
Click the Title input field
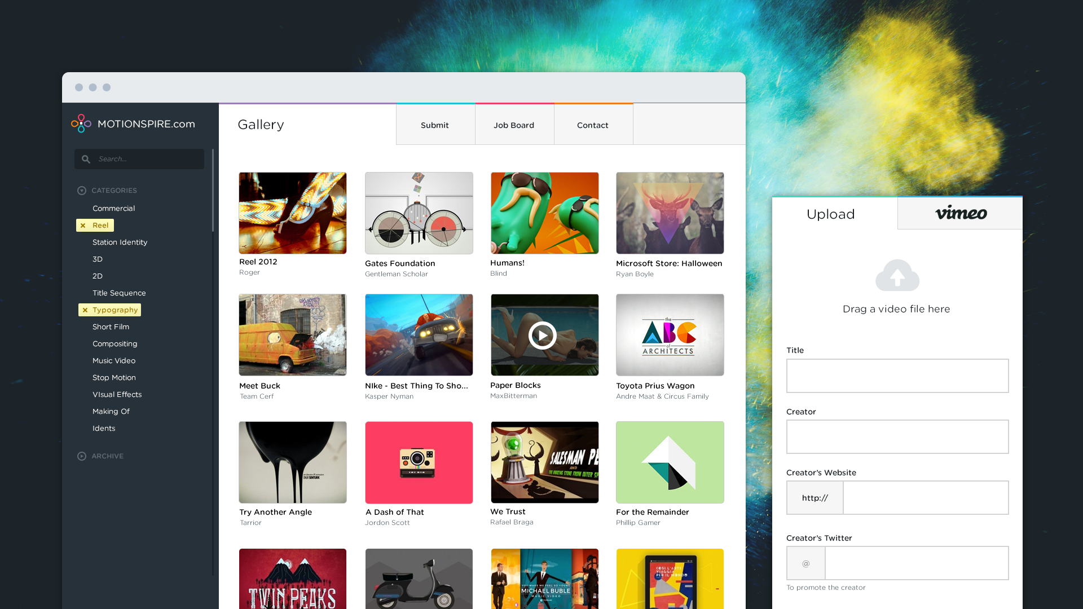coord(897,376)
